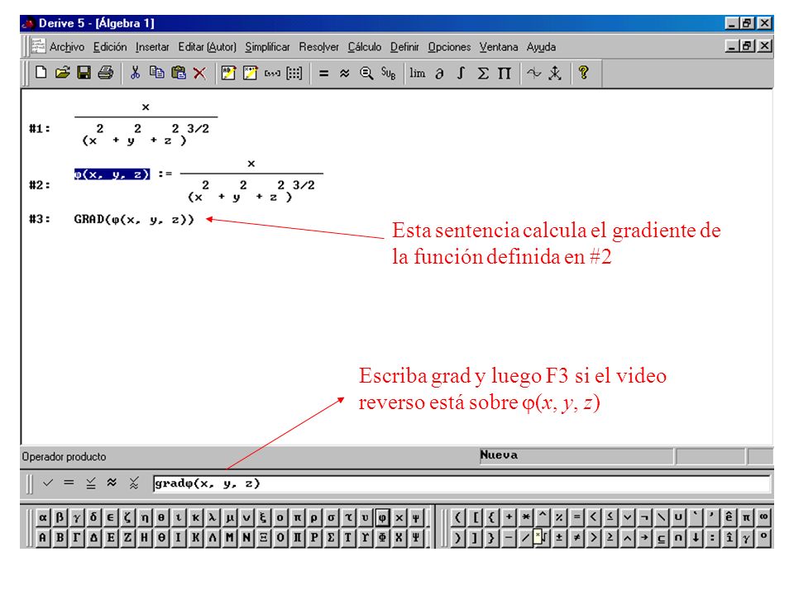This screenshot has width=794, height=595.
Task: Open the Ayuda menu
Action: point(541,47)
